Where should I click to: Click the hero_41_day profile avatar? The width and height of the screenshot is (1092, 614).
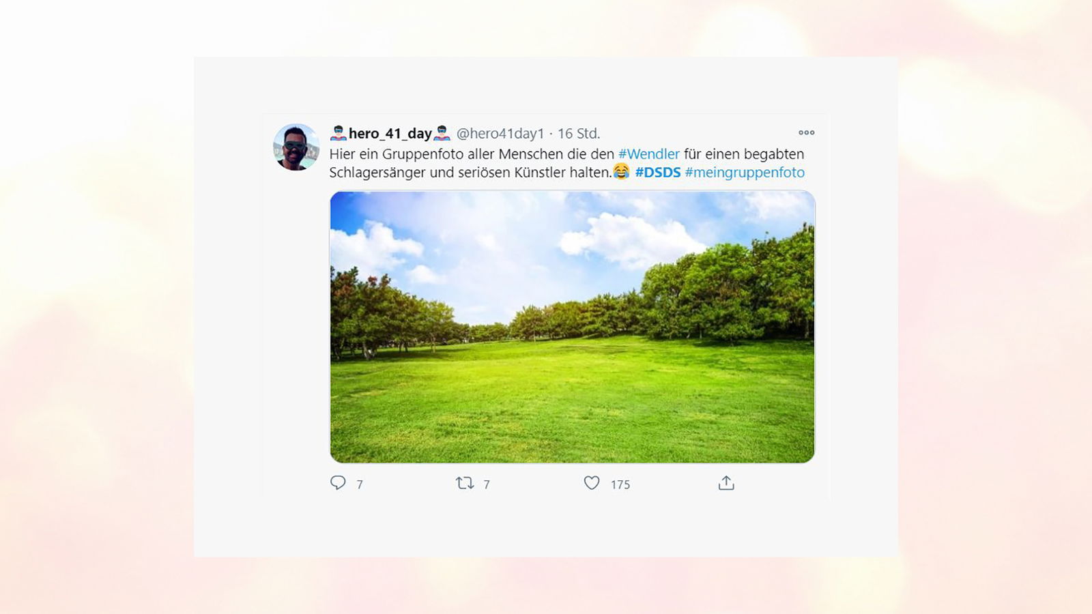pos(296,147)
